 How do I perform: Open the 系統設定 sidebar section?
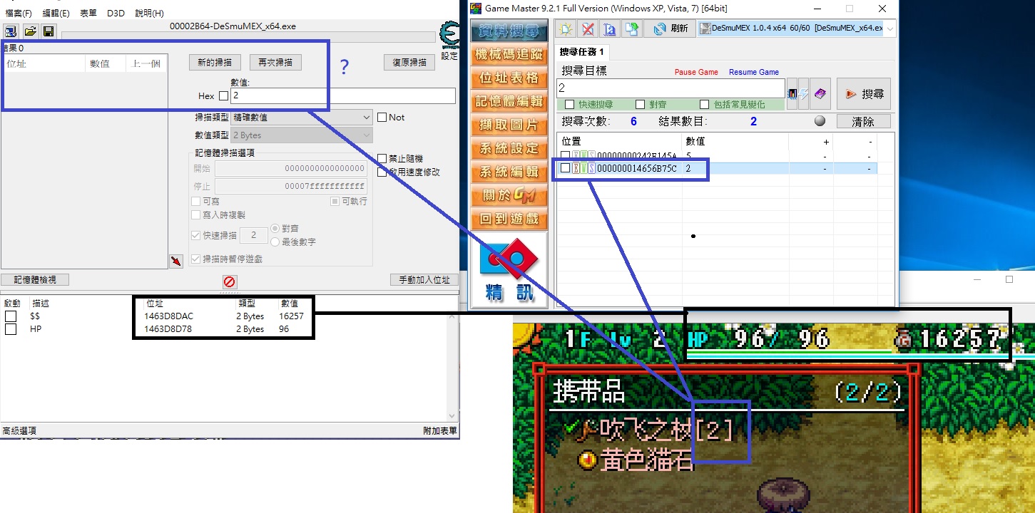(x=509, y=148)
